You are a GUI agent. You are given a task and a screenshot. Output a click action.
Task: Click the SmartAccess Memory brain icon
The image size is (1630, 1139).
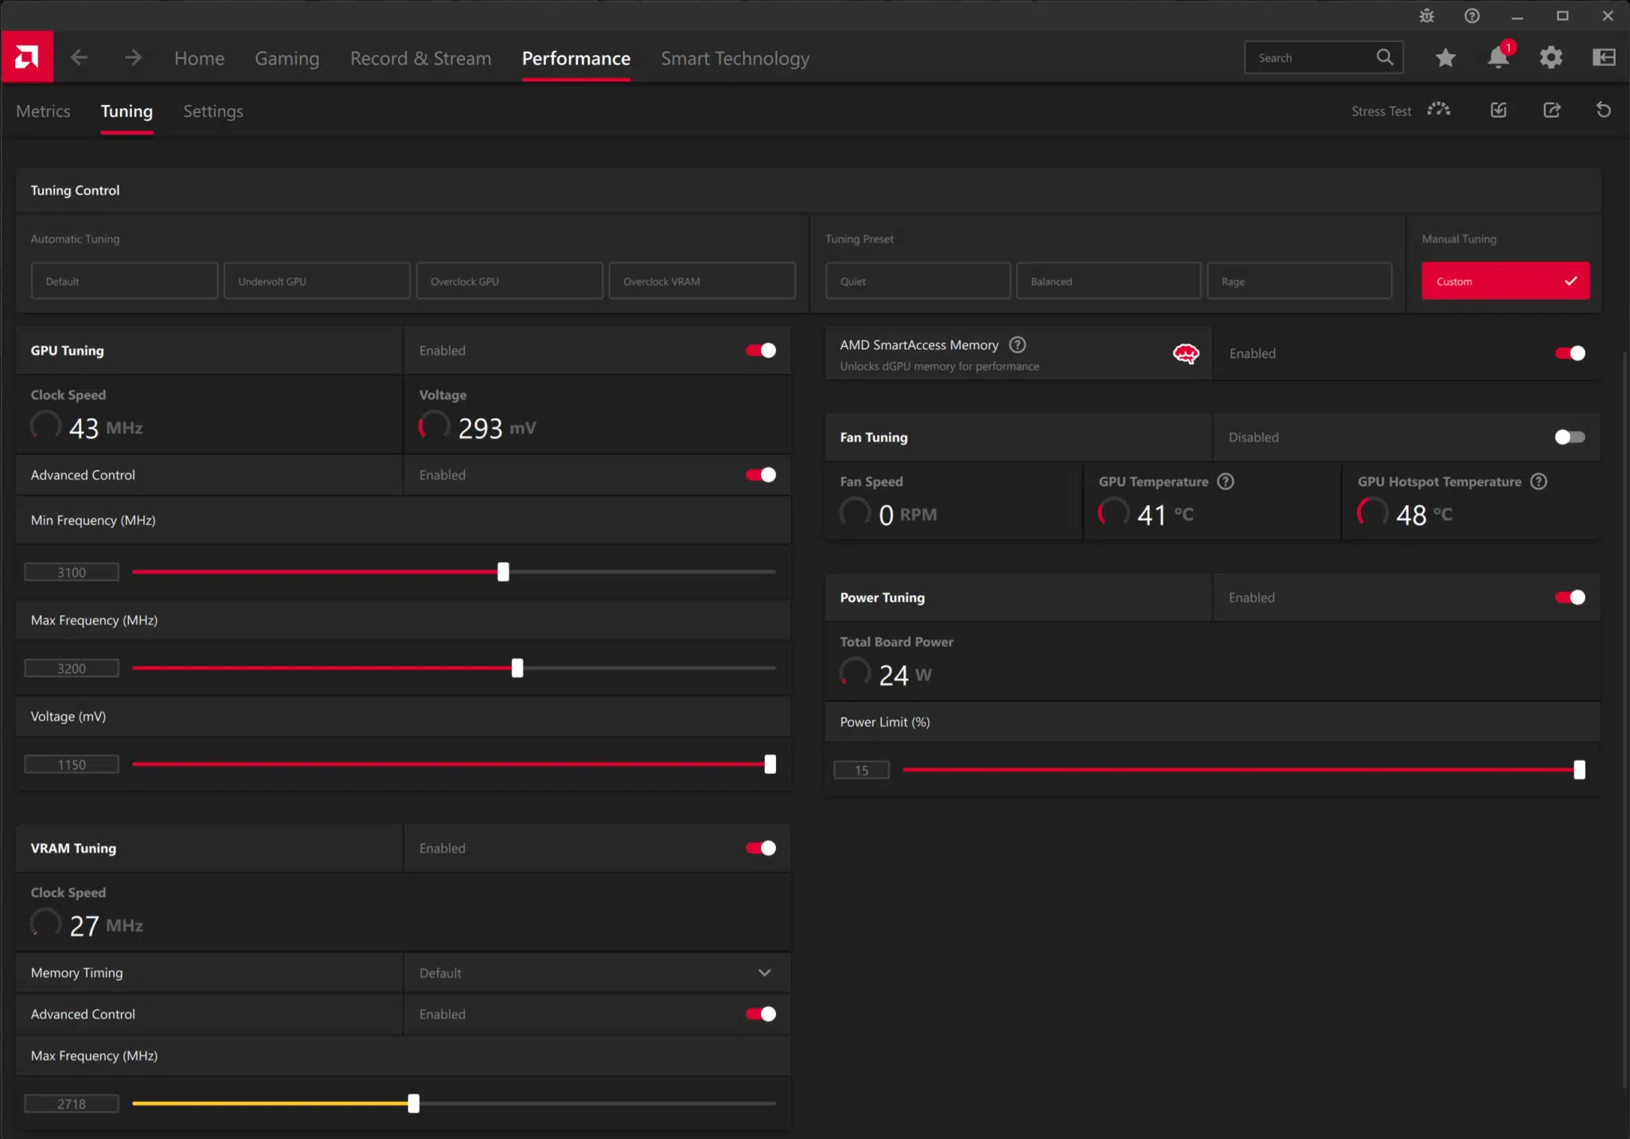[x=1186, y=353]
